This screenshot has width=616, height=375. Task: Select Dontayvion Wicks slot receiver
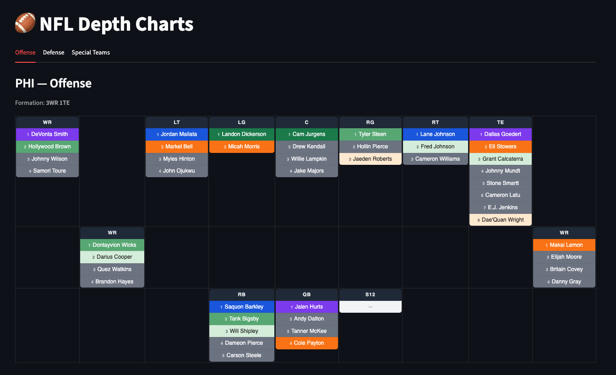click(x=112, y=245)
